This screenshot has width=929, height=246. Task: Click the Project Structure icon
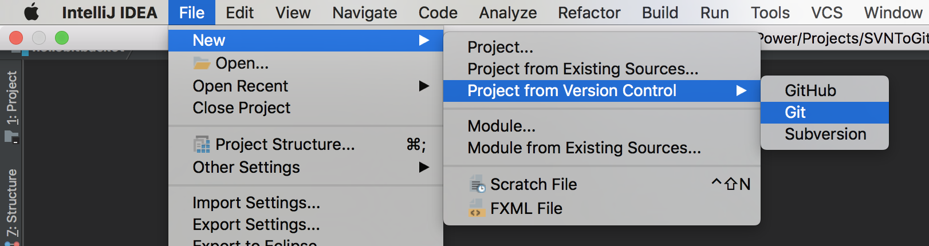click(202, 145)
